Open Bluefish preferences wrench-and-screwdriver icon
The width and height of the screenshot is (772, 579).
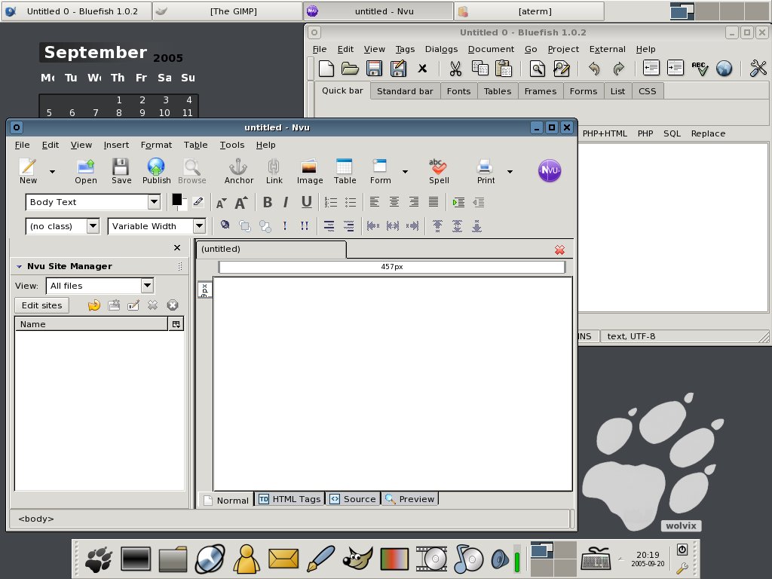[758, 69]
